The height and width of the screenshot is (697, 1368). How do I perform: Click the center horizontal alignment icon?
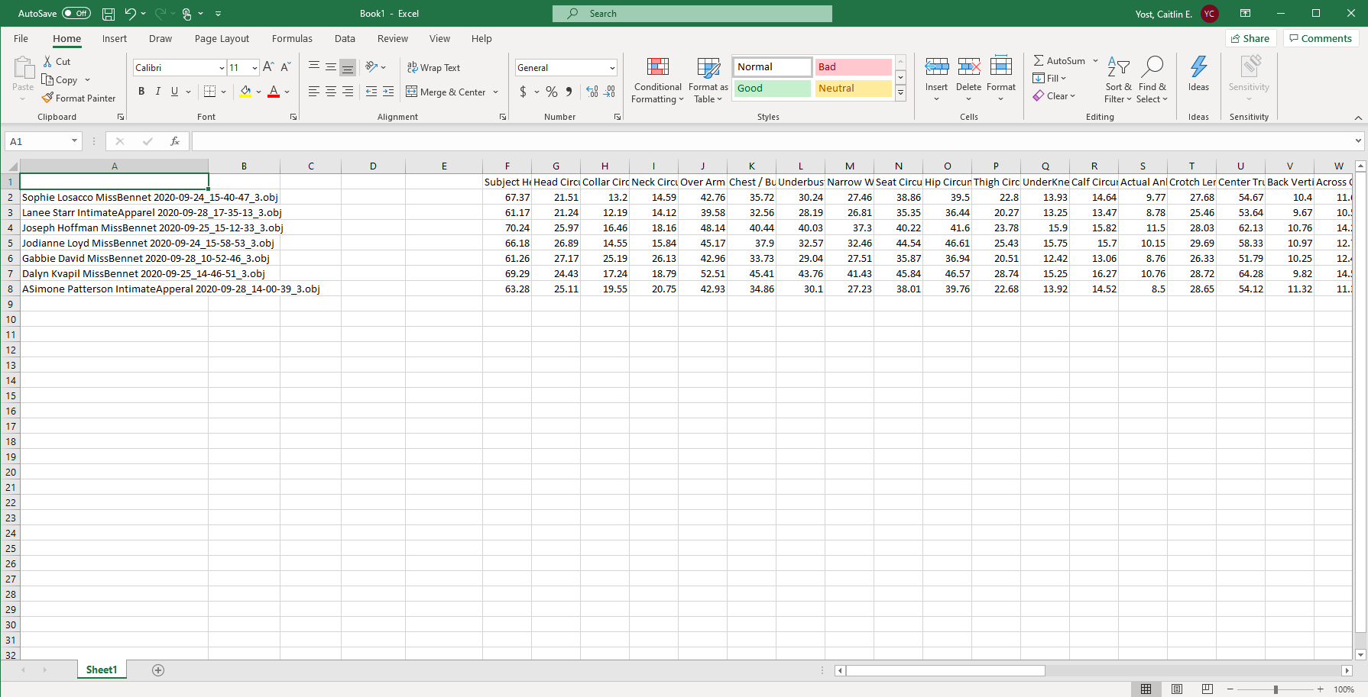coord(331,92)
